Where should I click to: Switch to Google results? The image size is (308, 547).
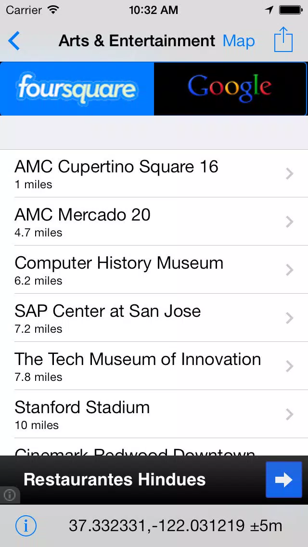tap(230, 89)
